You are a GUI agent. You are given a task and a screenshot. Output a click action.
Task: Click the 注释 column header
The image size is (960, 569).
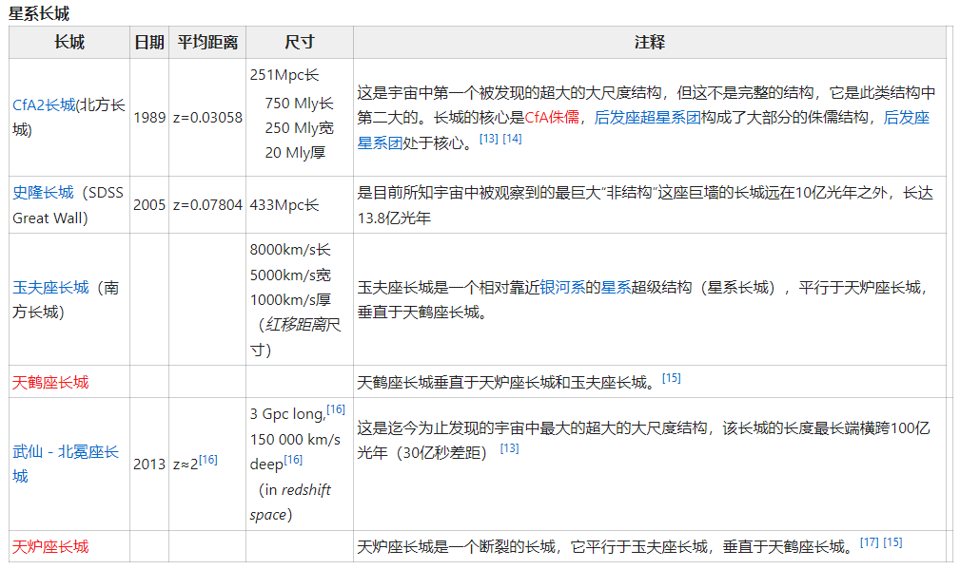coord(649,43)
